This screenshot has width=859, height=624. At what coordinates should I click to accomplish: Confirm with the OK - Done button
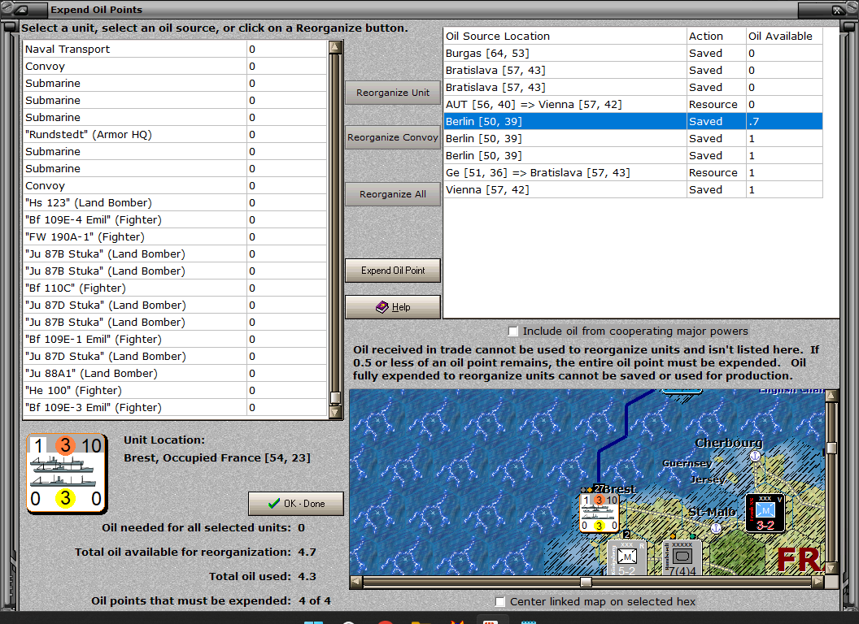point(296,504)
